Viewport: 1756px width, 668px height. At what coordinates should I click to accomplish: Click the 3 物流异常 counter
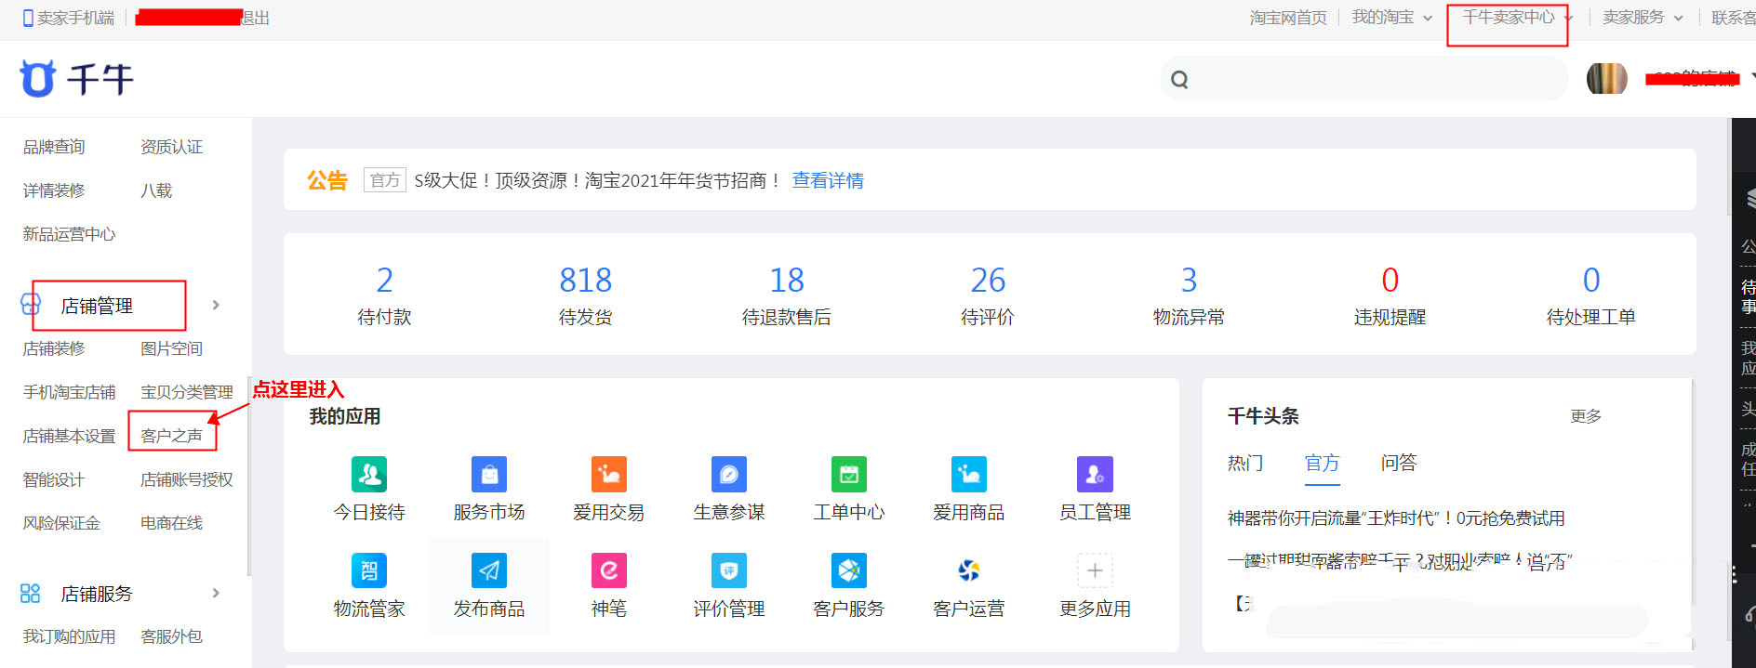click(x=1189, y=295)
